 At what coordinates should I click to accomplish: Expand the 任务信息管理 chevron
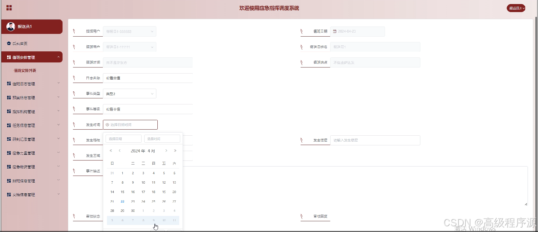[x=59, y=125]
